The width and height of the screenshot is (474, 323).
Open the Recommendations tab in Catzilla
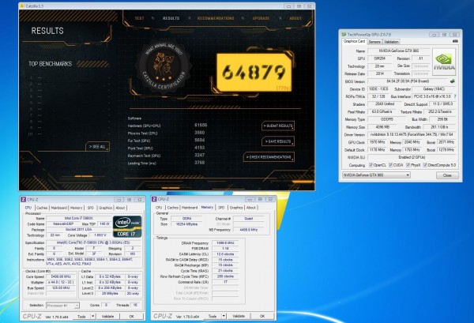click(214, 17)
